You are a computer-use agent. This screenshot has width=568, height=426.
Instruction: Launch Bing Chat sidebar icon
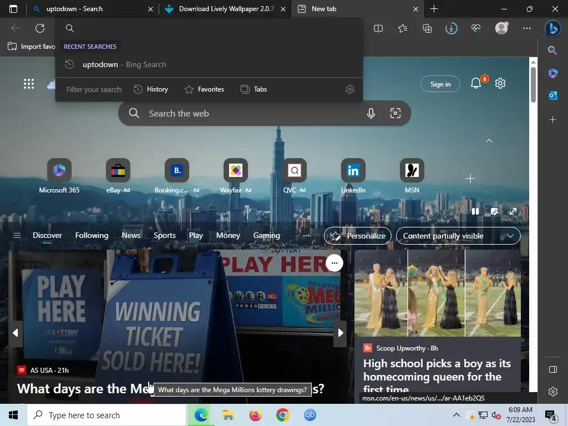pyautogui.click(x=553, y=28)
